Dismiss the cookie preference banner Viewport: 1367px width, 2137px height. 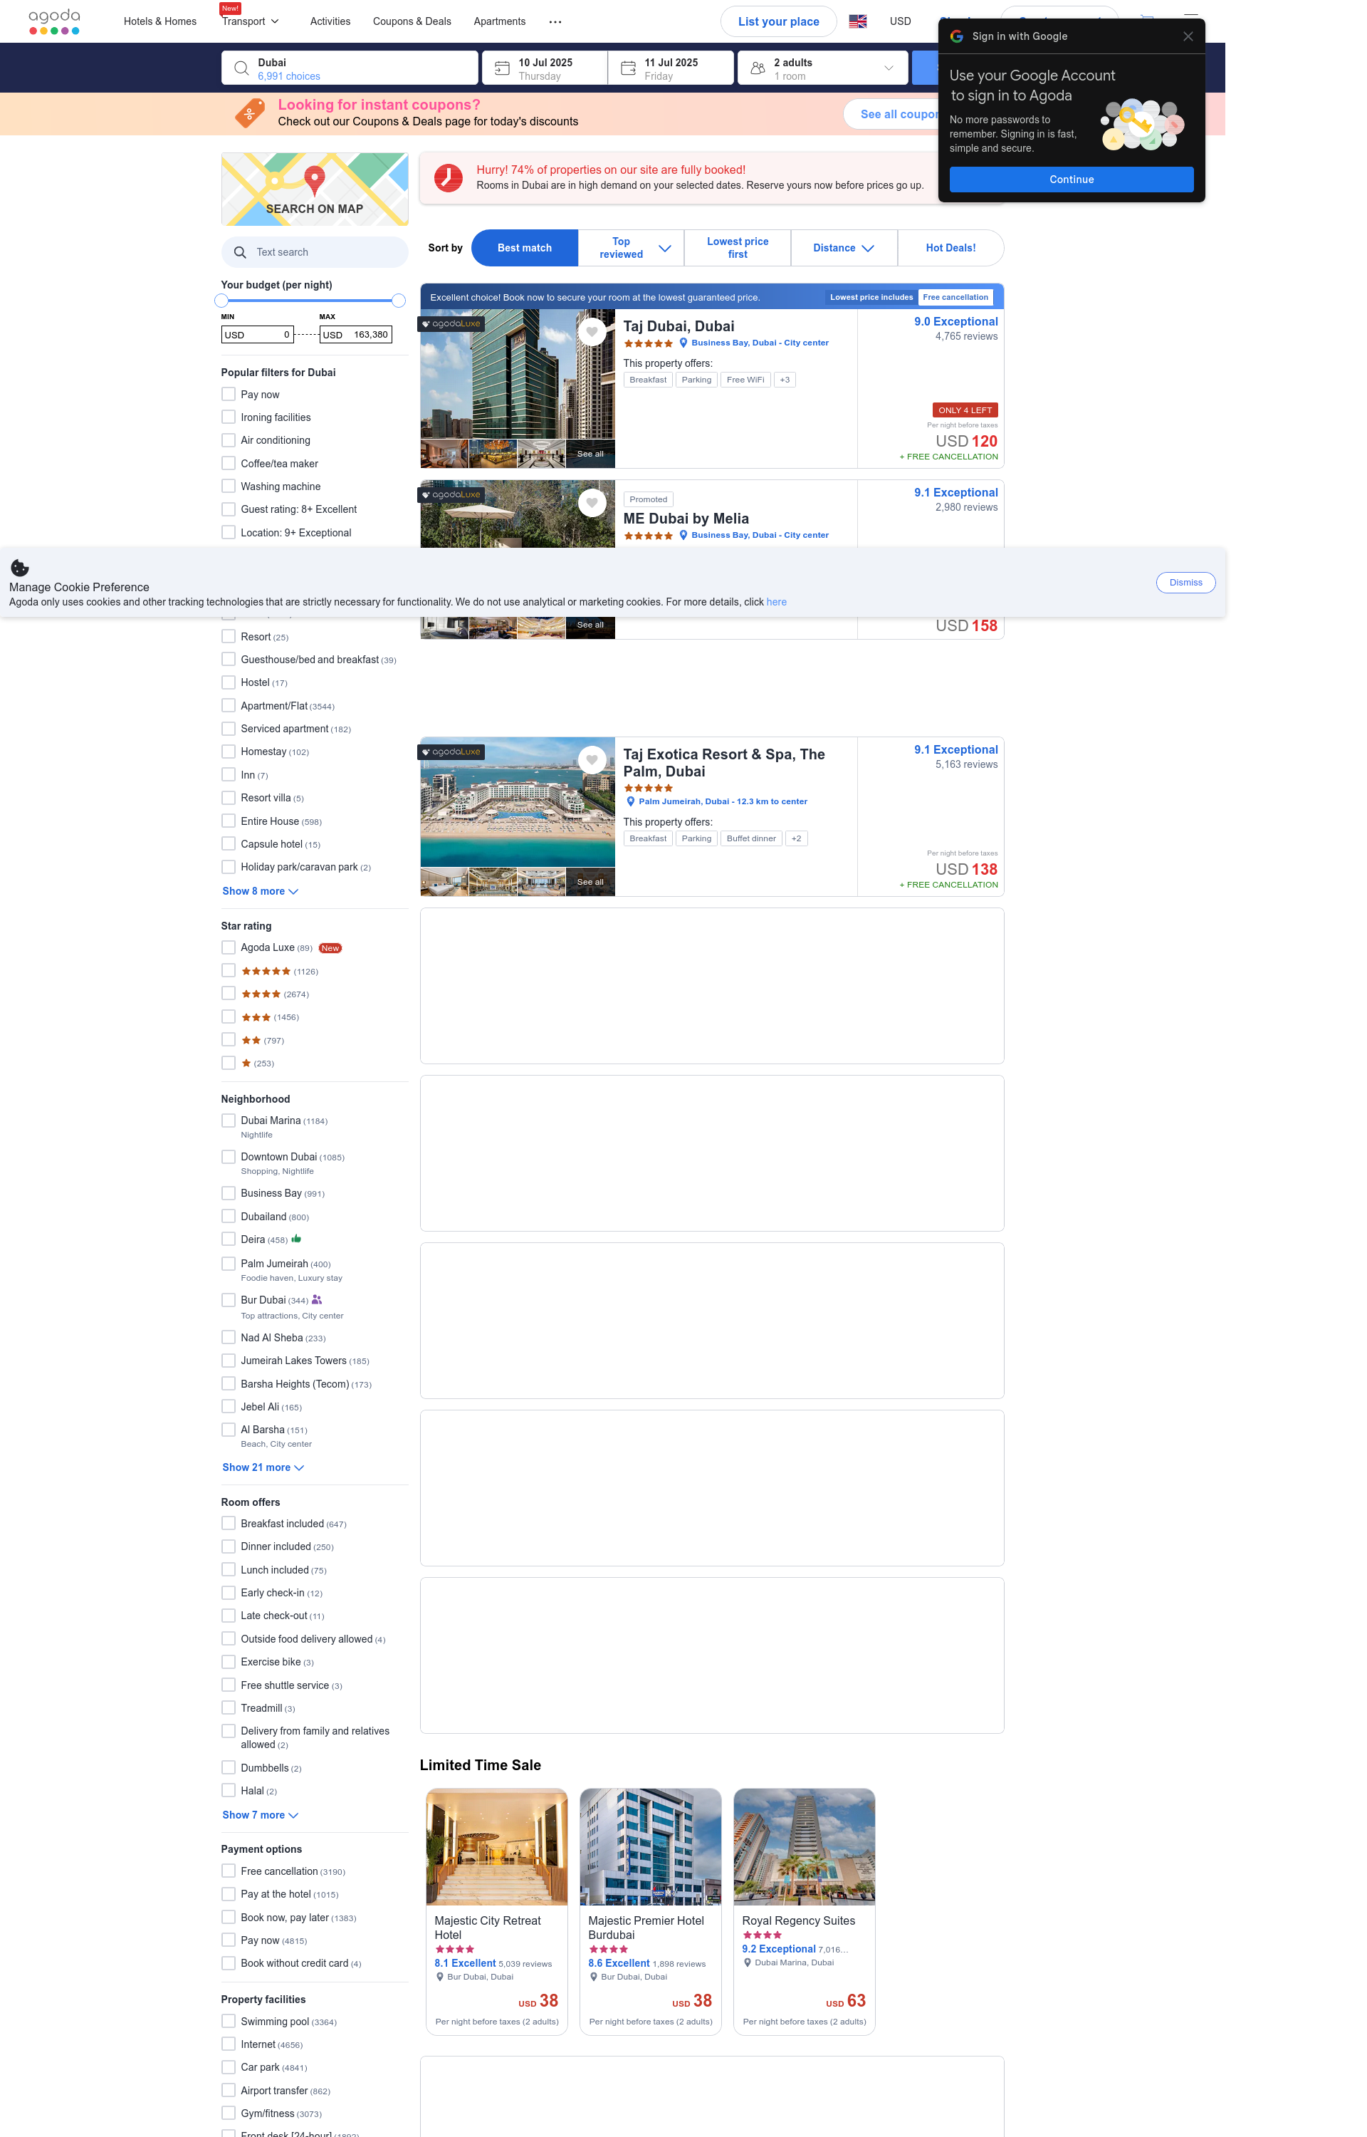[x=1185, y=583]
